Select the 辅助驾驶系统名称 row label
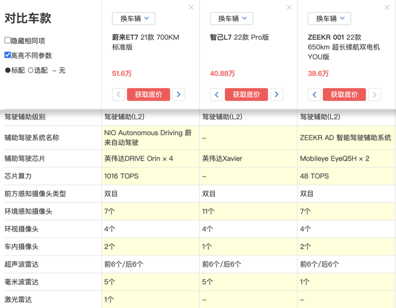The image size is (396, 308). click(x=32, y=138)
